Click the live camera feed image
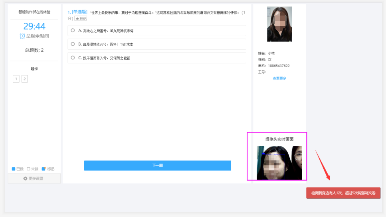The image size is (386, 217). coord(279,163)
